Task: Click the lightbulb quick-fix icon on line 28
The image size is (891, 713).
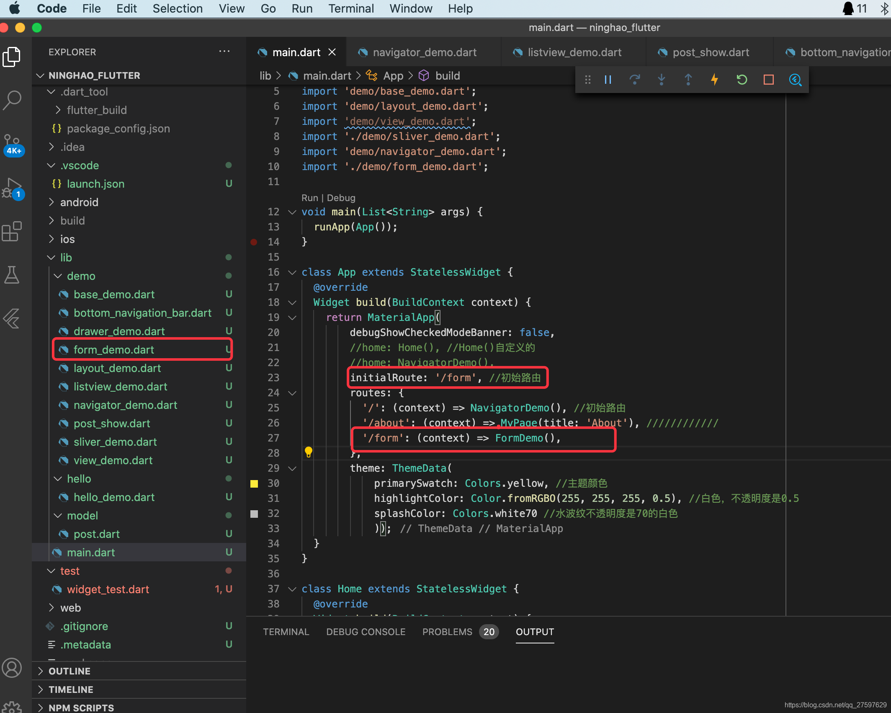Action: [309, 452]
